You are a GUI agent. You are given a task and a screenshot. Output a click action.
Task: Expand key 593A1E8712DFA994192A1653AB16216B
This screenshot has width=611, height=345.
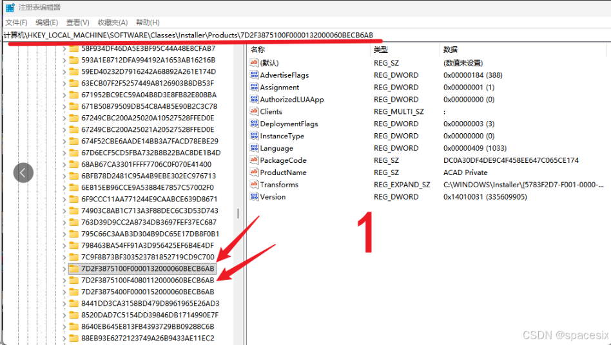[64, 61]
